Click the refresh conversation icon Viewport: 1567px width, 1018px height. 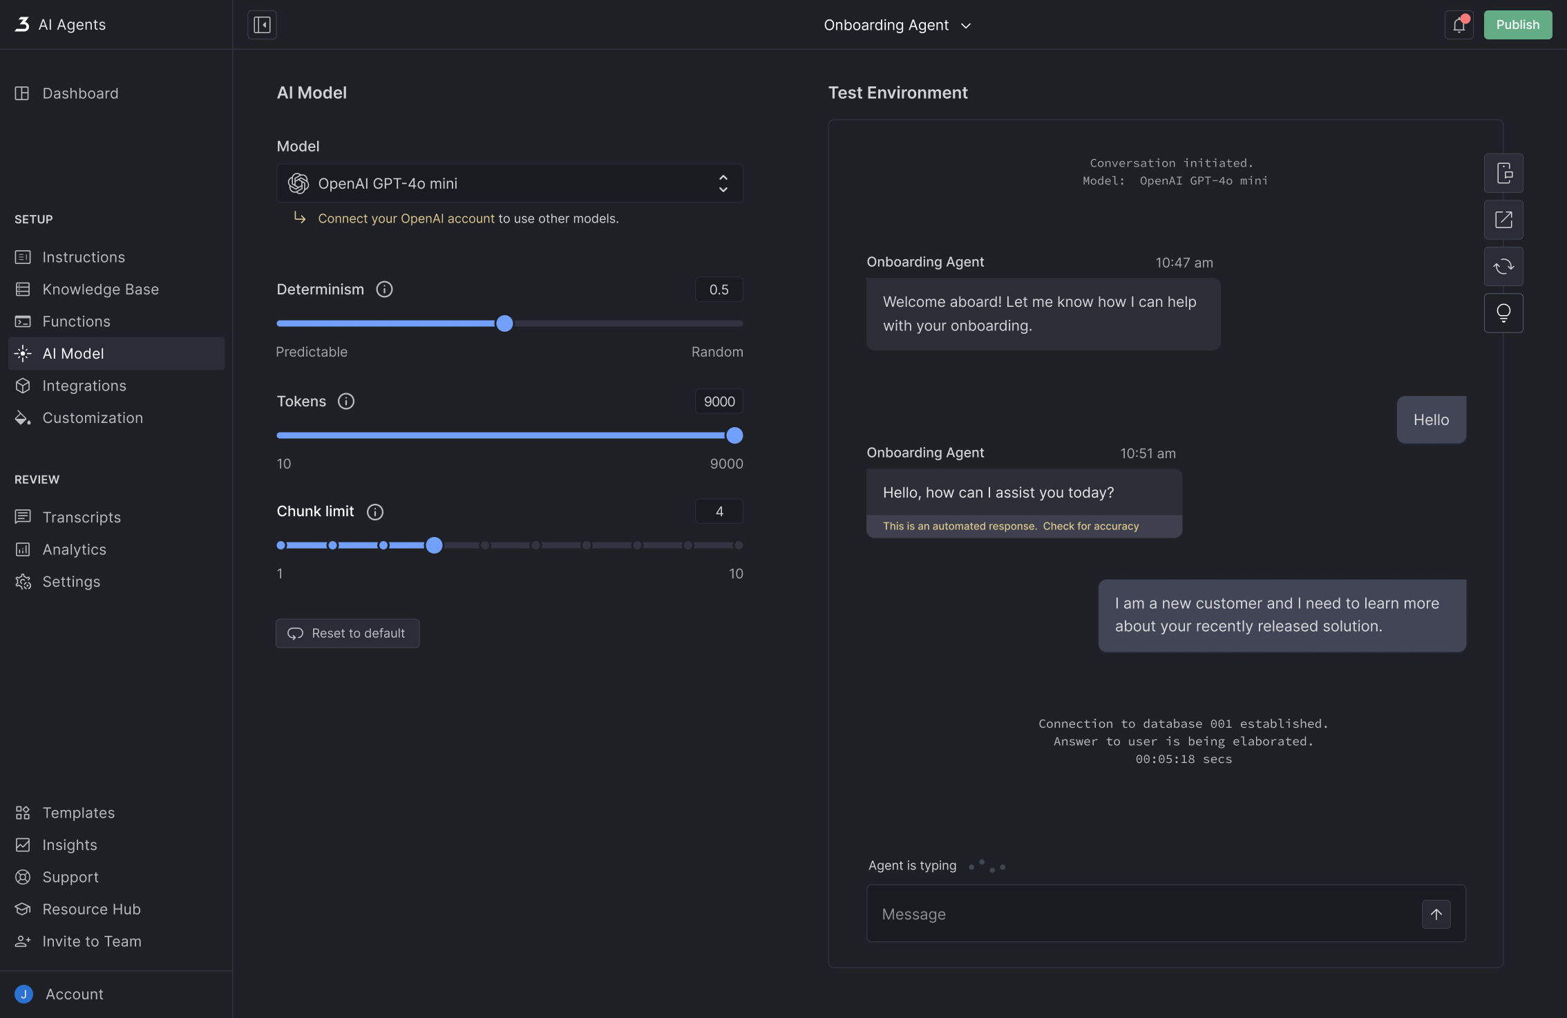coord(1503,267)
